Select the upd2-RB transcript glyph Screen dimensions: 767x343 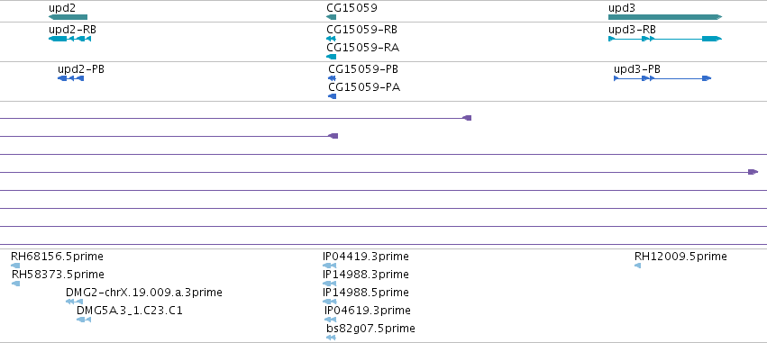[x=70, y=39]
